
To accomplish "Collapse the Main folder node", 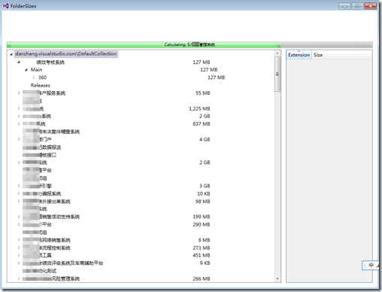I will [x=26, y=70].
